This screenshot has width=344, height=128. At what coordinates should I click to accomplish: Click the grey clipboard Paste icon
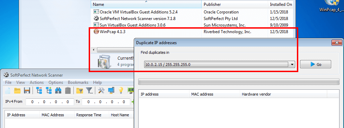pyautogui.click(x=68, y=90)
